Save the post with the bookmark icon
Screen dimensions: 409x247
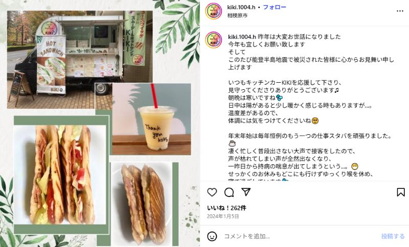pyautogui.click(x=401, y=192)
